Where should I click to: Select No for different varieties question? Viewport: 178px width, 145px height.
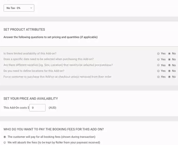[169, 65]
